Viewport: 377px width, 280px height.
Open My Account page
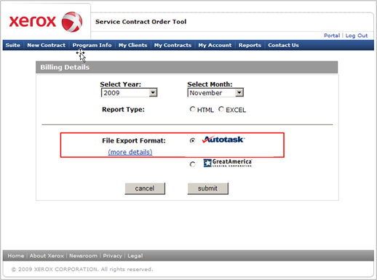(215, 45)
